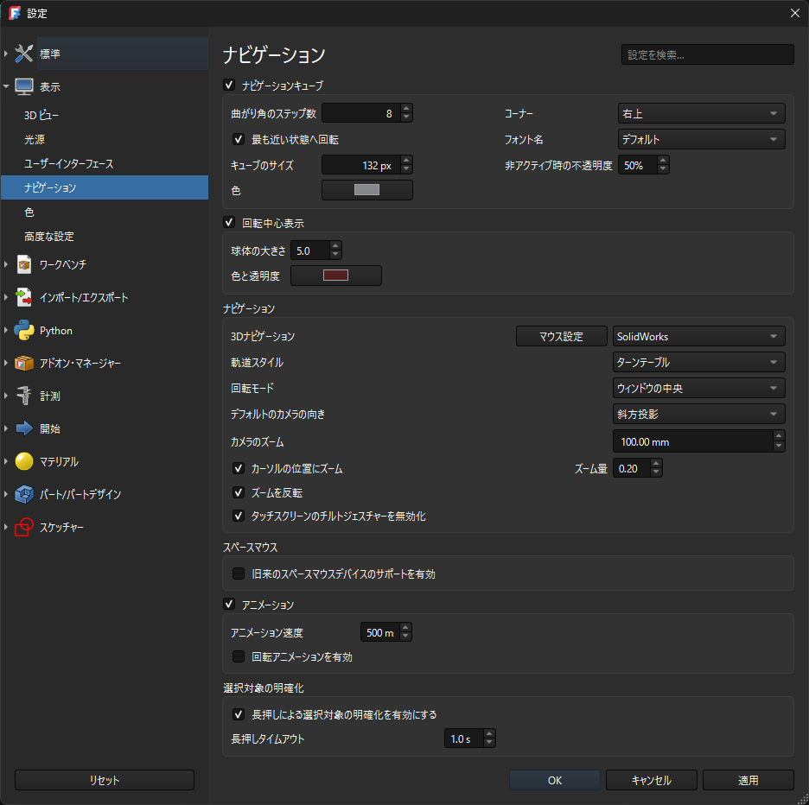This screenshot has height=805, width=809.
Task: Open the 色と透明度 color picker
Action: (x=336, y=276)
